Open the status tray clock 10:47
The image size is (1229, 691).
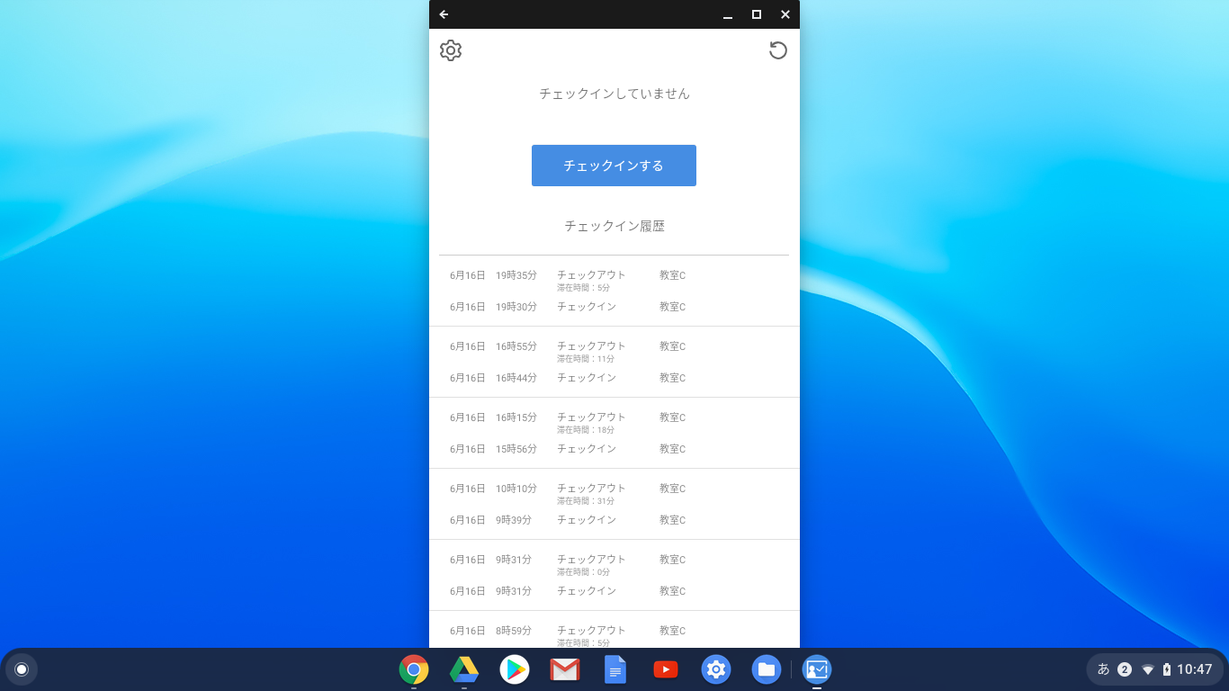click(1195, 669)
